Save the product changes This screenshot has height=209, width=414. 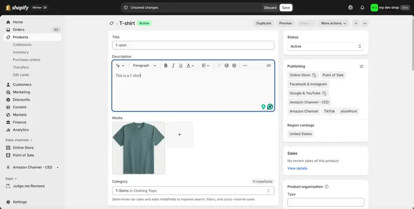[286, 8]
